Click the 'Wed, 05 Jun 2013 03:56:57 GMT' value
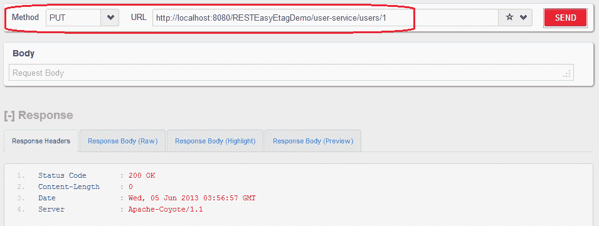The height and width of the screenshot is (226, 599). point(192,198)
